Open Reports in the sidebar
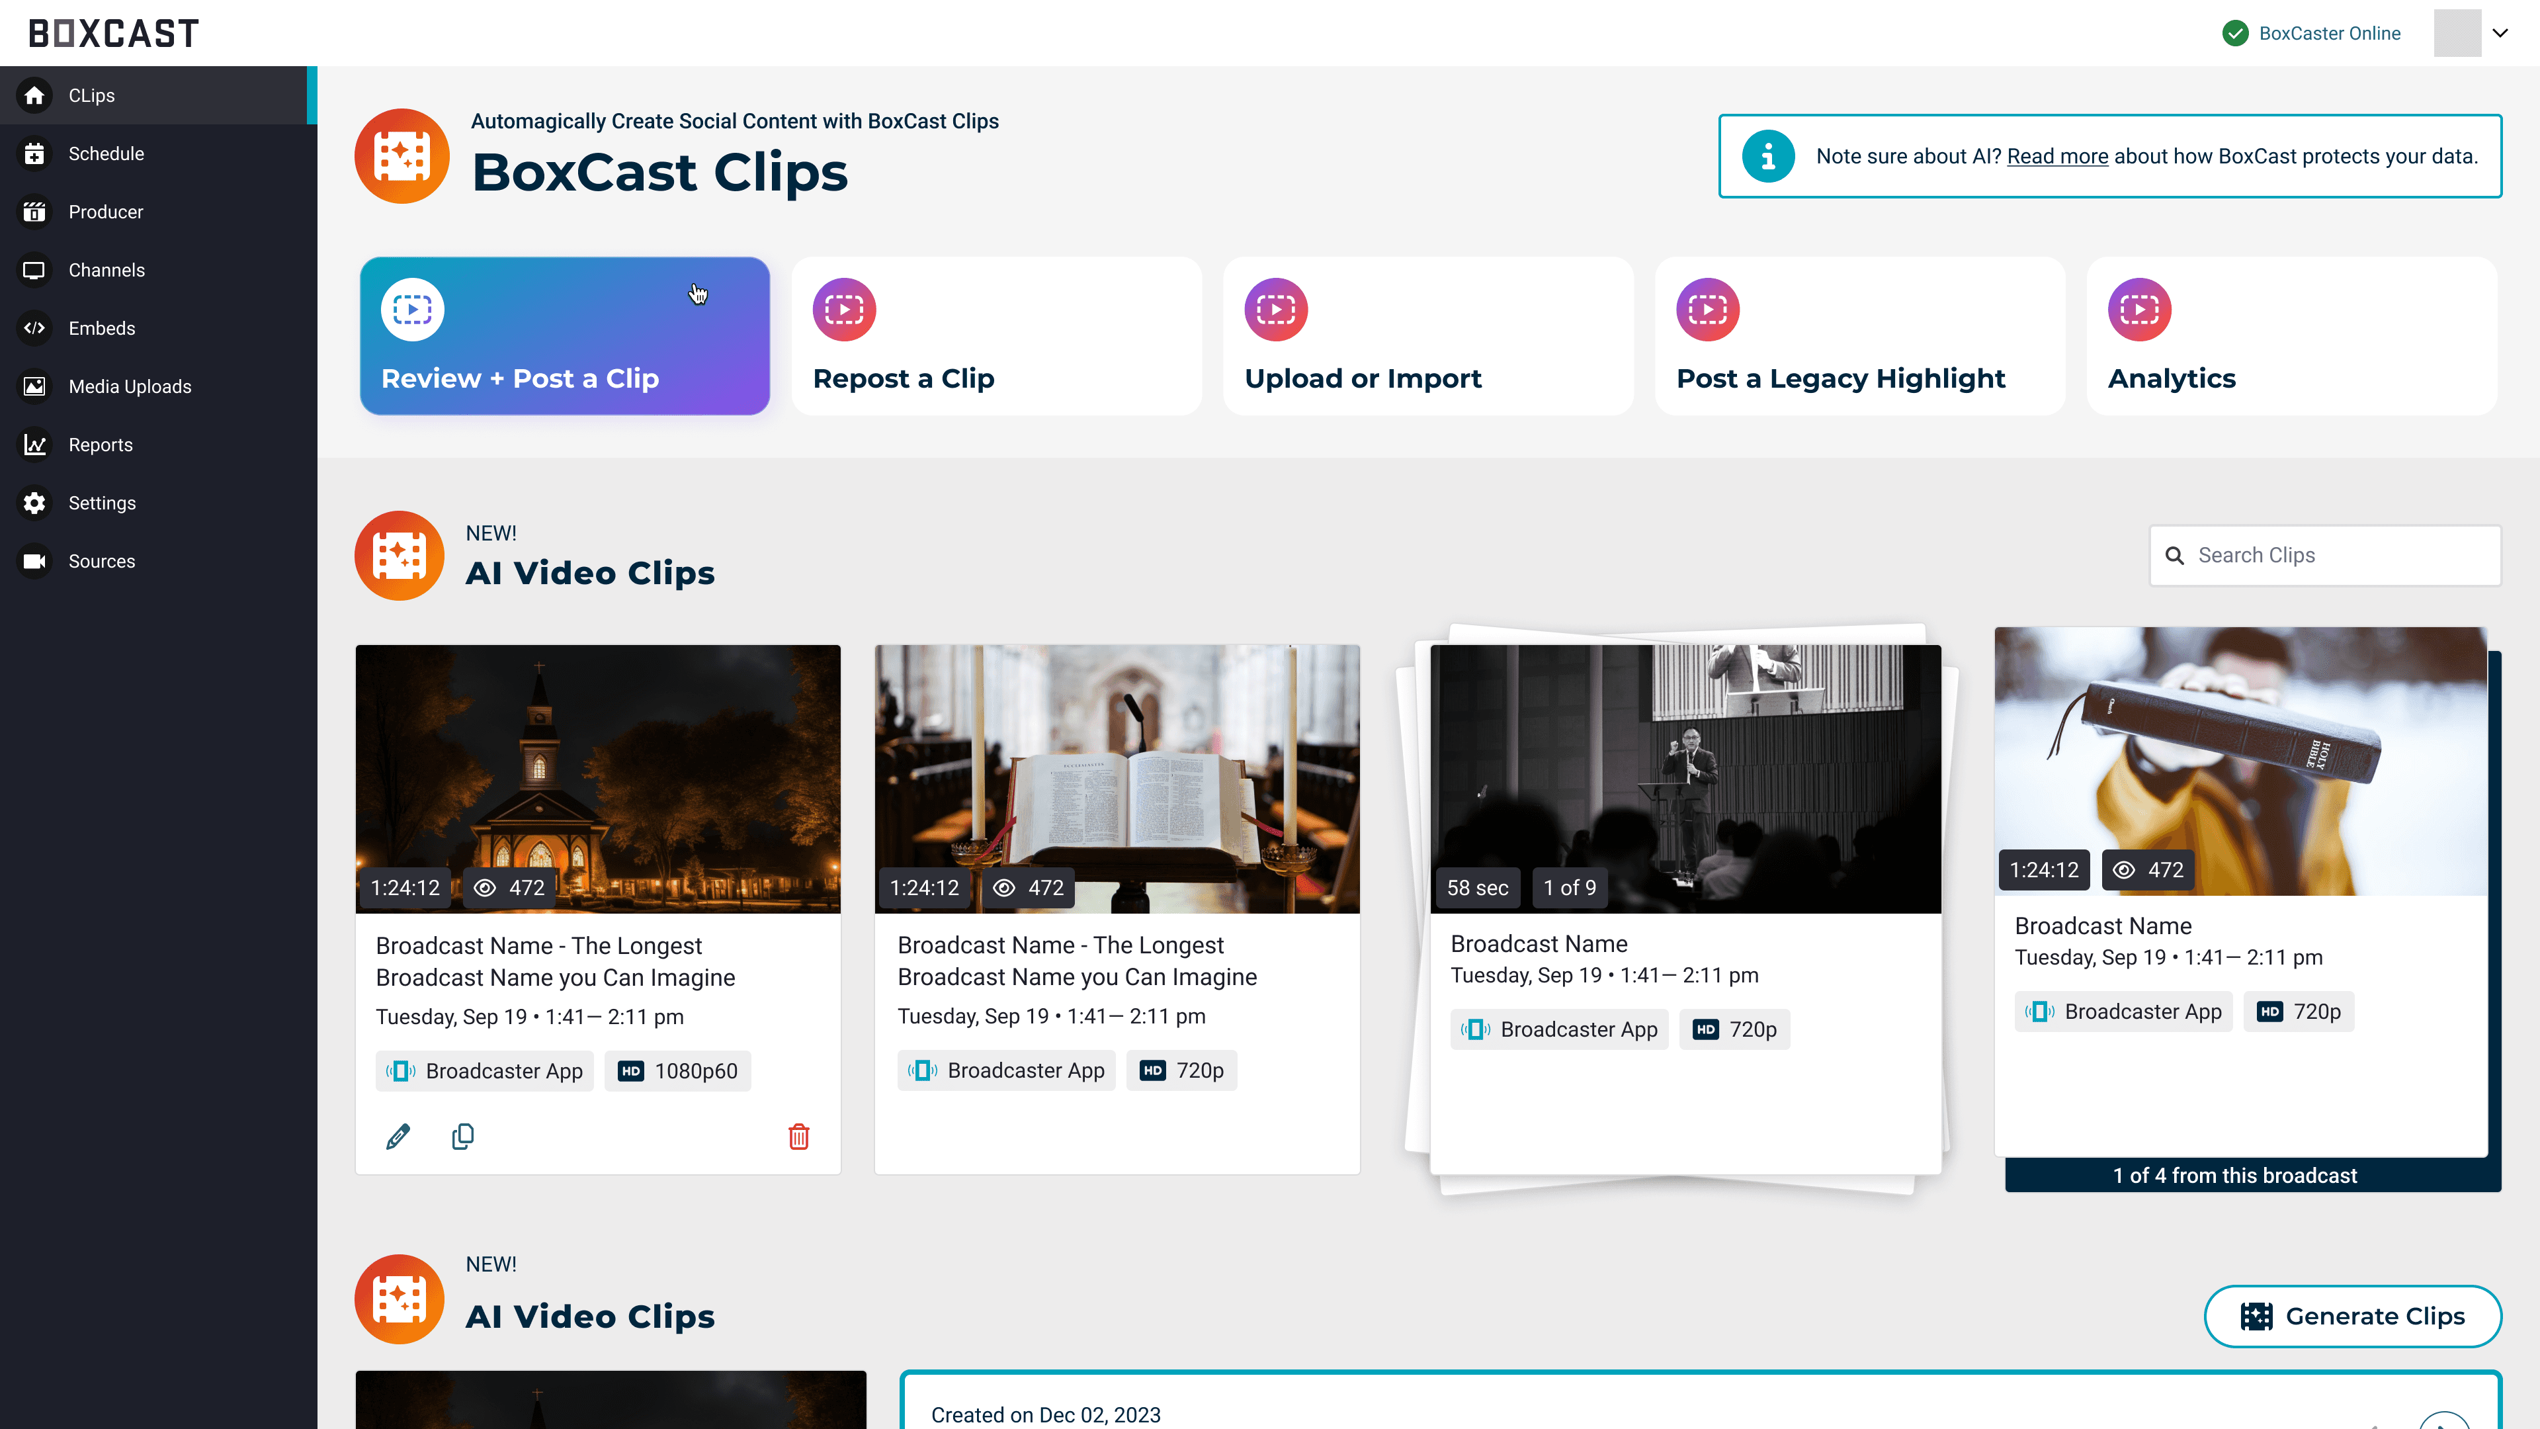The width and height of the screenshot is (2540, 1429). coord(100,445)
